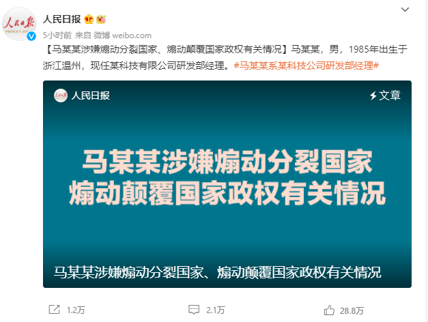Click the 文章 label on the card

click(390, 96)
